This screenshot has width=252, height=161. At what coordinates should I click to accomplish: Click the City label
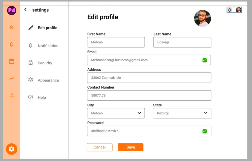pyautogui.click(x=90, y=105)
